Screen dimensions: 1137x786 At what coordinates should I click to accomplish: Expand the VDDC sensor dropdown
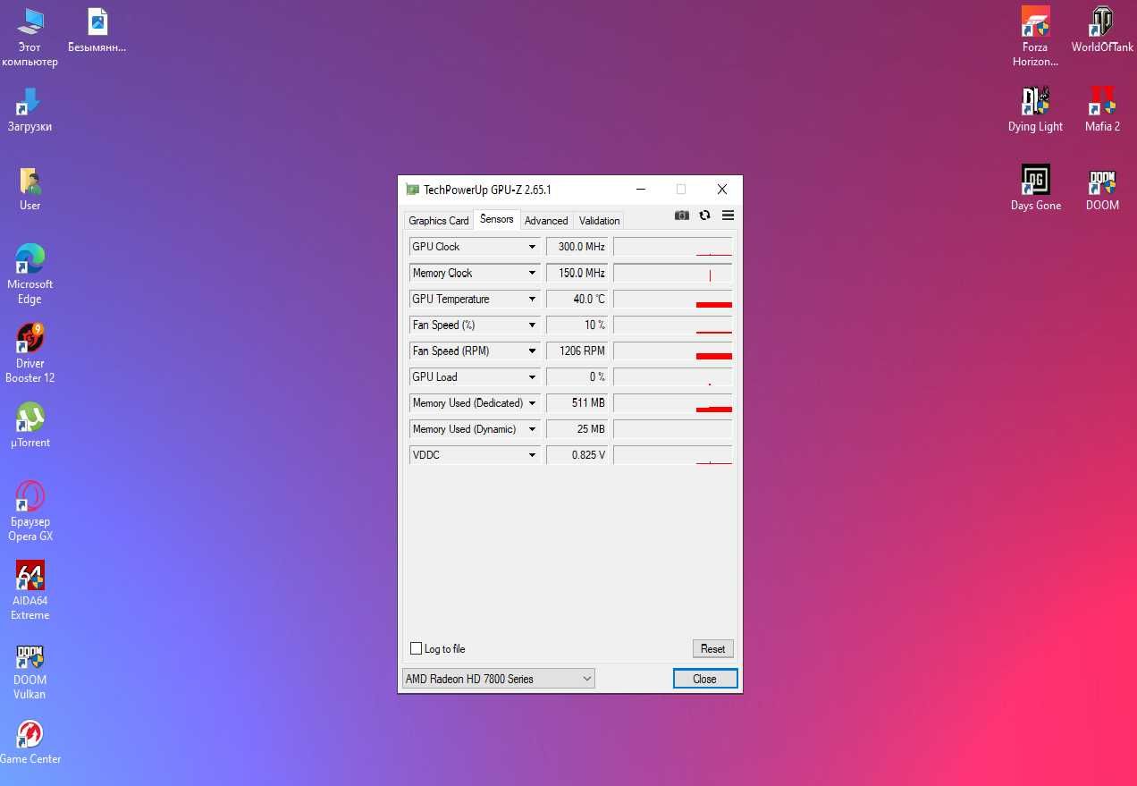pyautogui.click(x=532, y=454)
